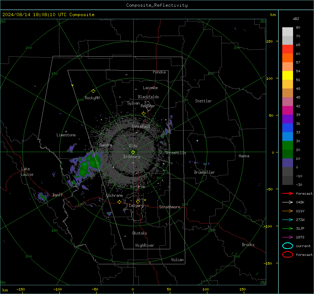Click the RockyMH label

pyautogui.click(x=92, y=98)
